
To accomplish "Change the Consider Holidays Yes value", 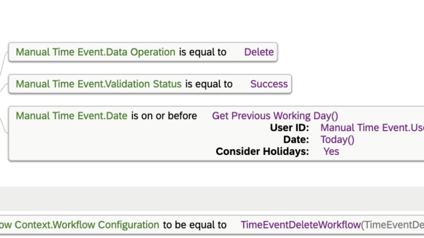I will [331, 151].
